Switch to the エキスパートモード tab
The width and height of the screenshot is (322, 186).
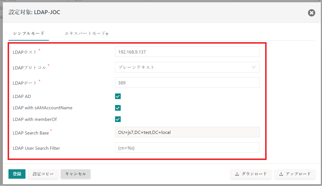86,33
